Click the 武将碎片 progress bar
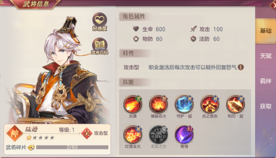Image resolution: width=276 pixels, height=158 pixels. (x=72, y=147)
